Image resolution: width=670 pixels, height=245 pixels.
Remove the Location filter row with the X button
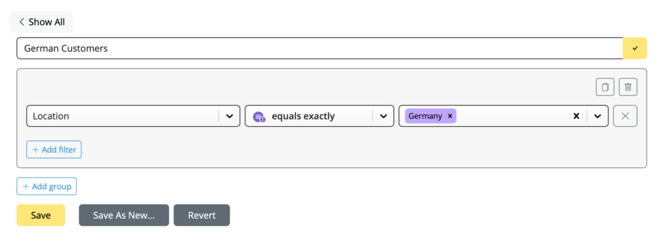point(625,116)
